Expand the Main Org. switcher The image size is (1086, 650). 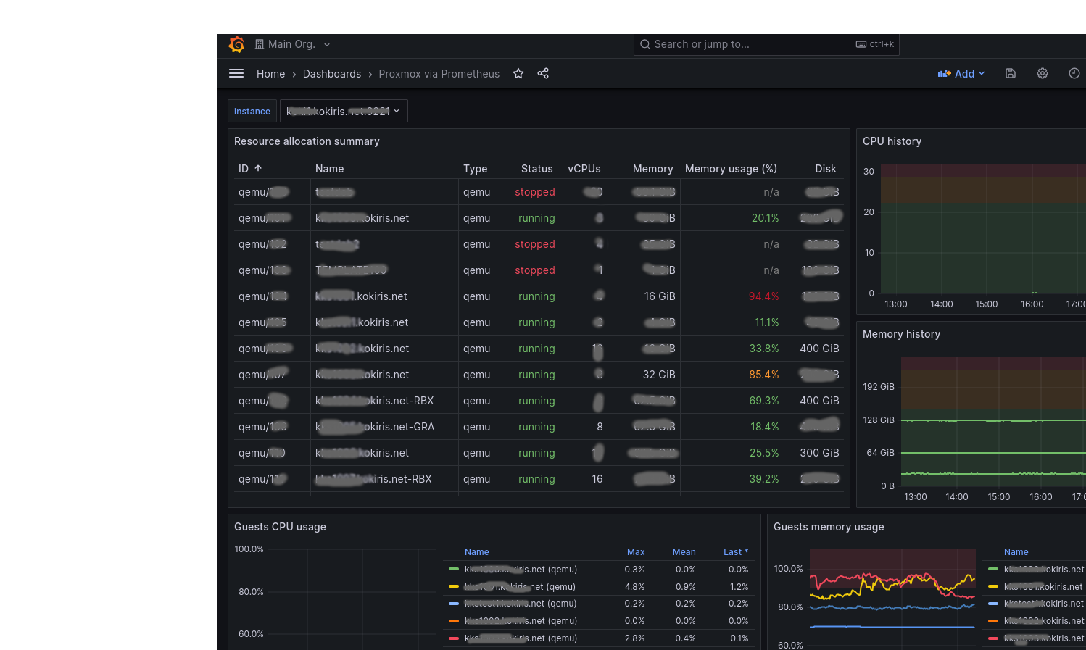(292, 44)
